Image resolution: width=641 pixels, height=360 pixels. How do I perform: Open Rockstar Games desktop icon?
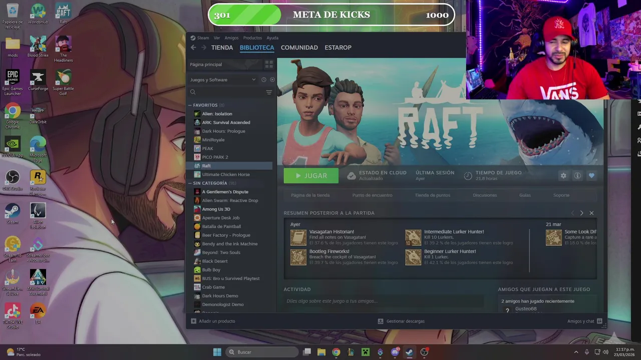click(x=38, y=182)
